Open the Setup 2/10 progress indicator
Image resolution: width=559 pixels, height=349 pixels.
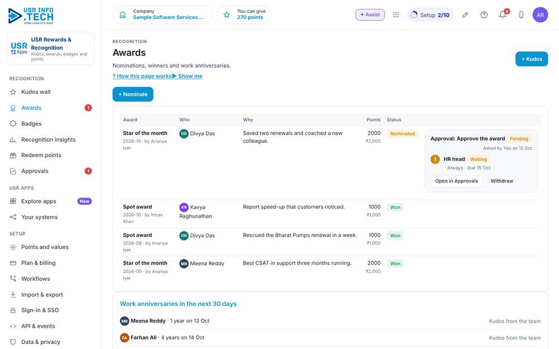(430, 15)
